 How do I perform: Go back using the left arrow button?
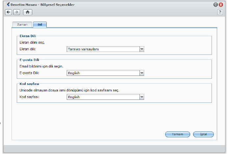[x=8, y=12]
